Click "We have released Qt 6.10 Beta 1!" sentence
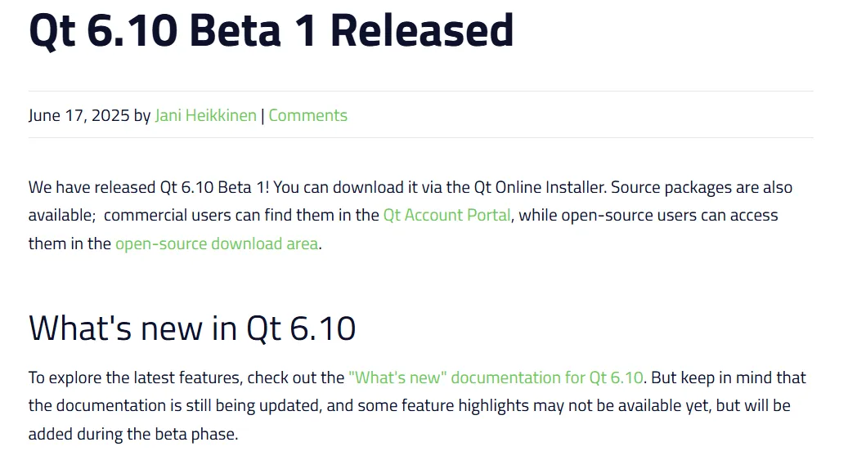848x469 pixels. 149,187
